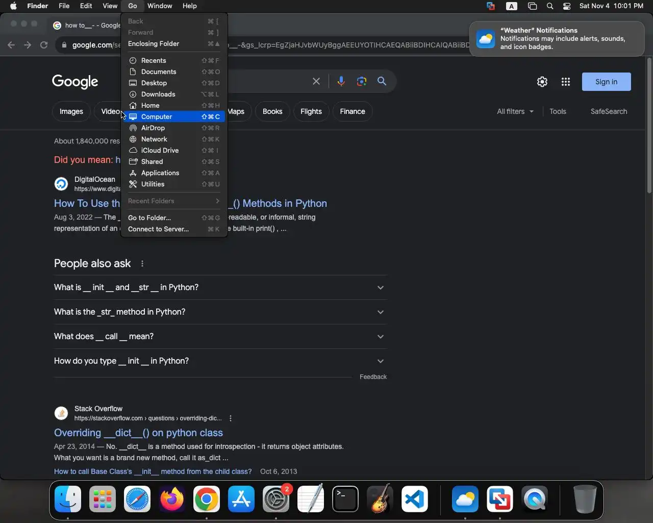Open Google Chrome dock icon
The image size is (653, 523).
207,499
